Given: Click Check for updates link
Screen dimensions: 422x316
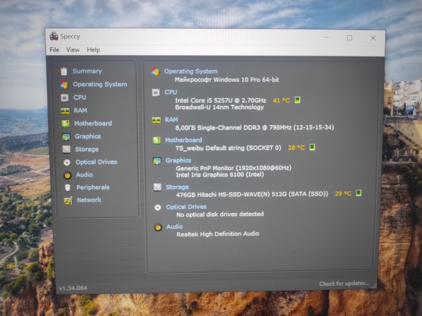Looking at the screenshot, I should (x=344, y=283).
